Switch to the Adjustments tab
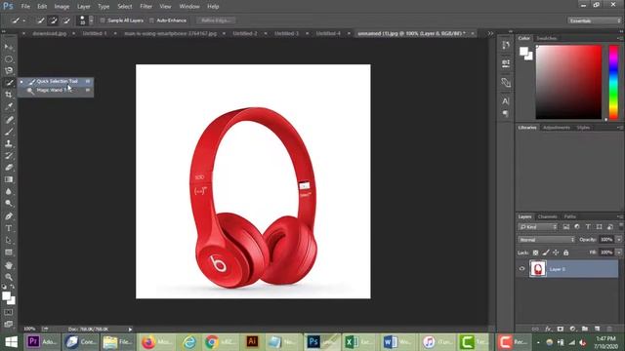The width and height of the screenshot is (625, 351). [x=557, y=128]
